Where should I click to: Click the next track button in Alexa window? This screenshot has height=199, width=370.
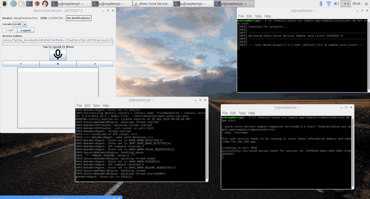[95, 64]
